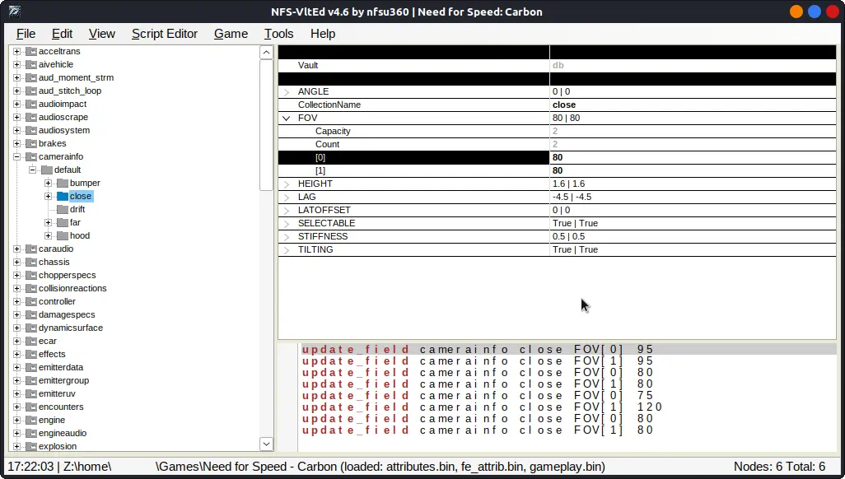Expand the damagespecs tree node
This screenshot has height=479, width=845.
coord(16,314)
